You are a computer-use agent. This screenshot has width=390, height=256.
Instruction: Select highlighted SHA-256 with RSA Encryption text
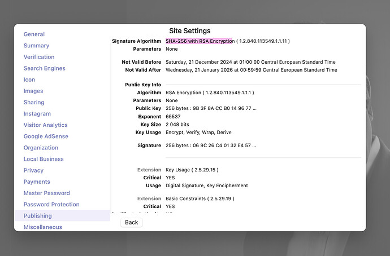pyautogui.click(x=199, y=41)
